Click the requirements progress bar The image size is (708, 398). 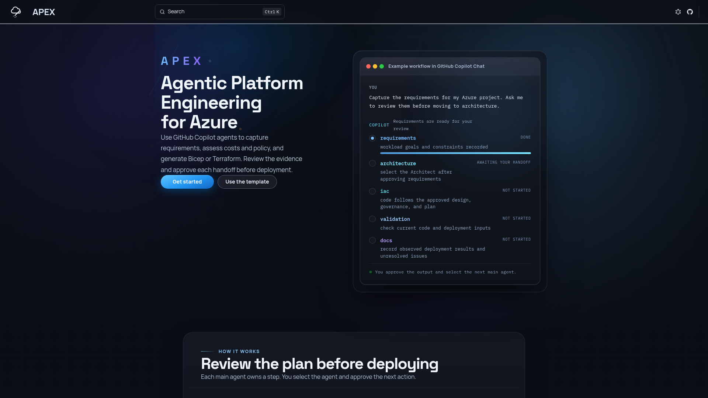455,153
